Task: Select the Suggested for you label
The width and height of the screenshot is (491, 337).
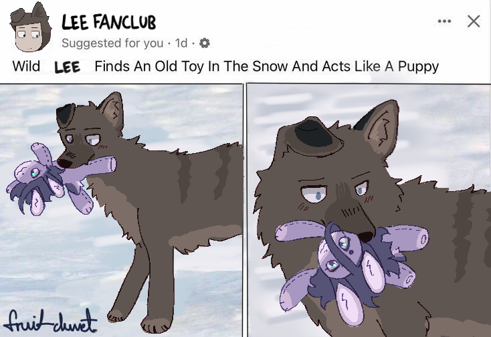Action: click(113, 43)
